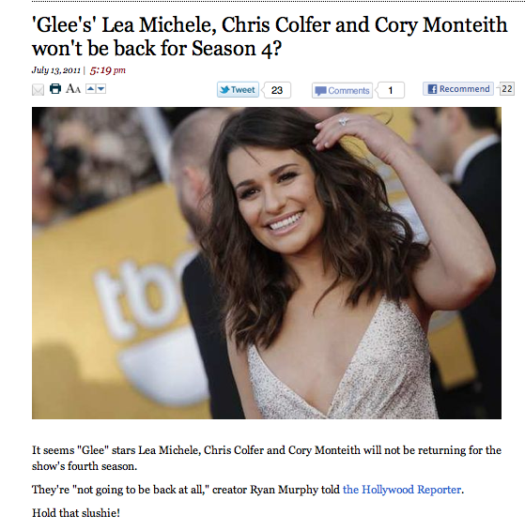Viewport: 525px width, 530px height.
Task: Click the Twitter bird icon
Action: click(224, 89)
